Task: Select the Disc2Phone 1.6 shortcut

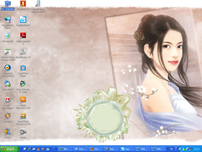Action: [23, 53]
